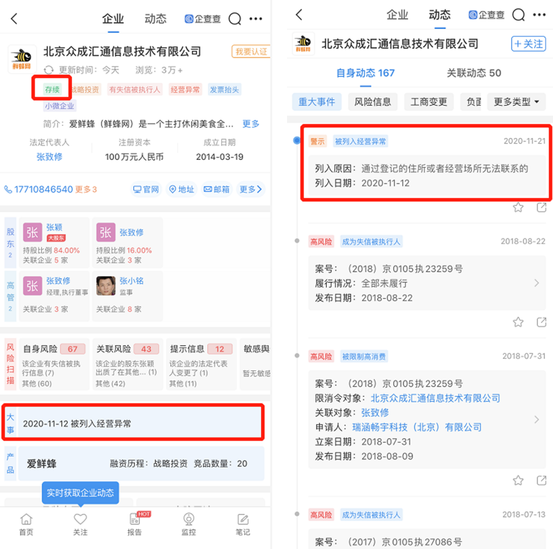Go to 首页 home in bottom bar

[26, 525]
